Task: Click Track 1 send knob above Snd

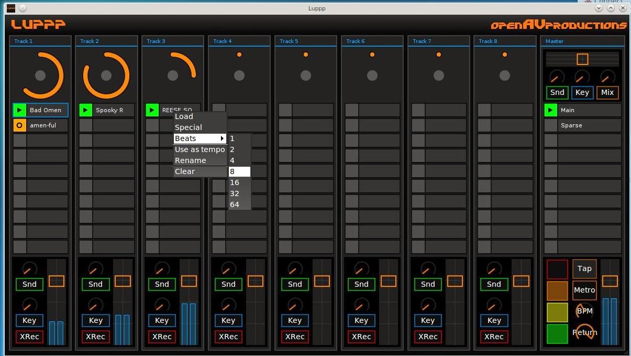Action: pos(29,269)
